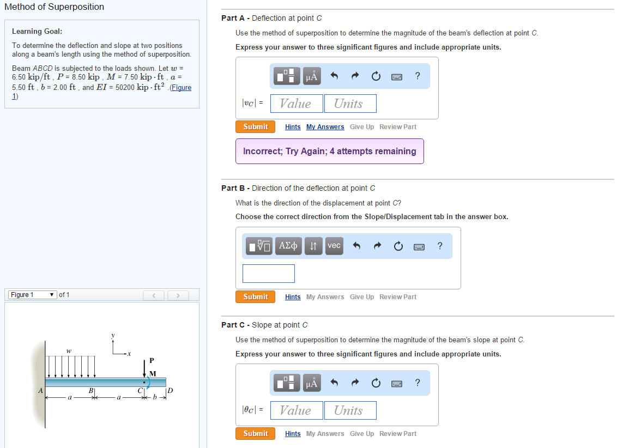
Task: Open the µÅ units symbols menu in Part A
Action: click(312, 76)
